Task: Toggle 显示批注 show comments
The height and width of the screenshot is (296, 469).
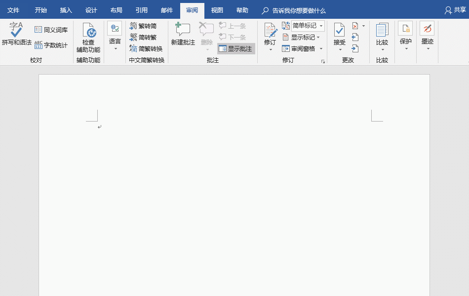Action: [236, 49]
